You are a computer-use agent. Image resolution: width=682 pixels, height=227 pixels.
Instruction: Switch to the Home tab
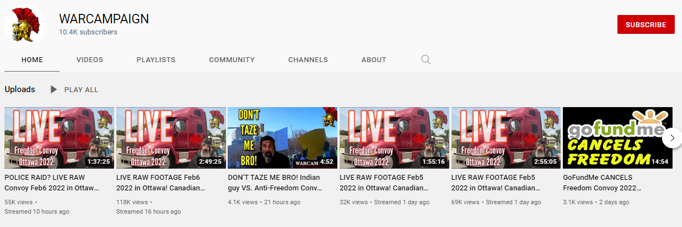tap(32, 59)
